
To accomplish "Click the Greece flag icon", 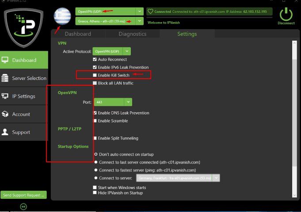I will pyautogui.click(x=61, y=16).
